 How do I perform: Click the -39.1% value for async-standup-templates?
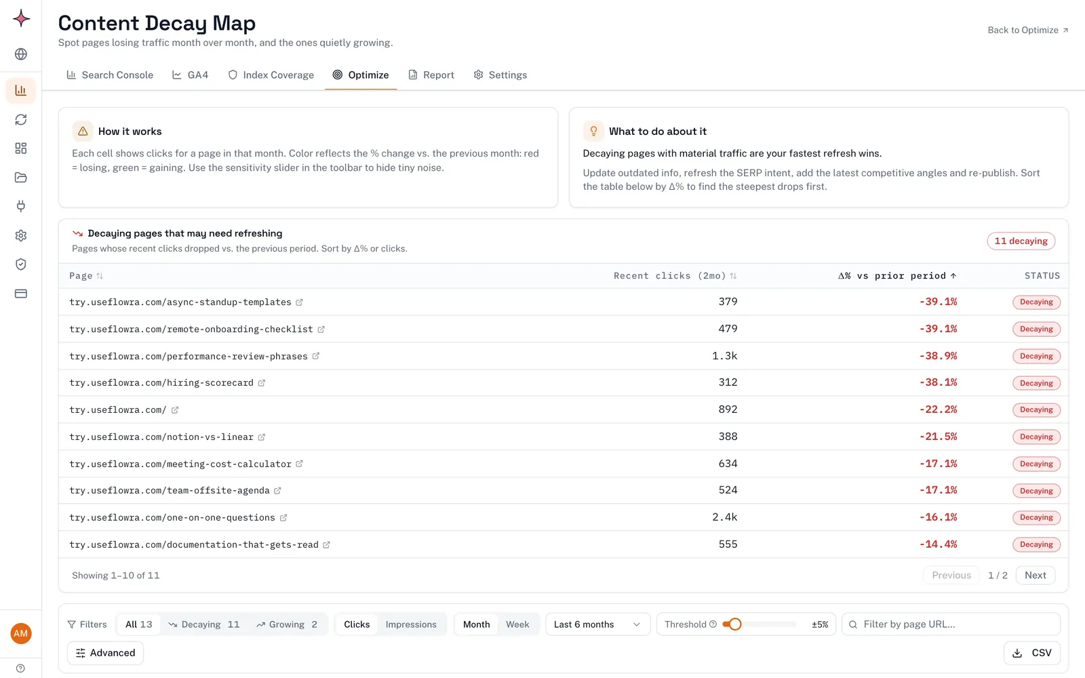pos(938,302)
